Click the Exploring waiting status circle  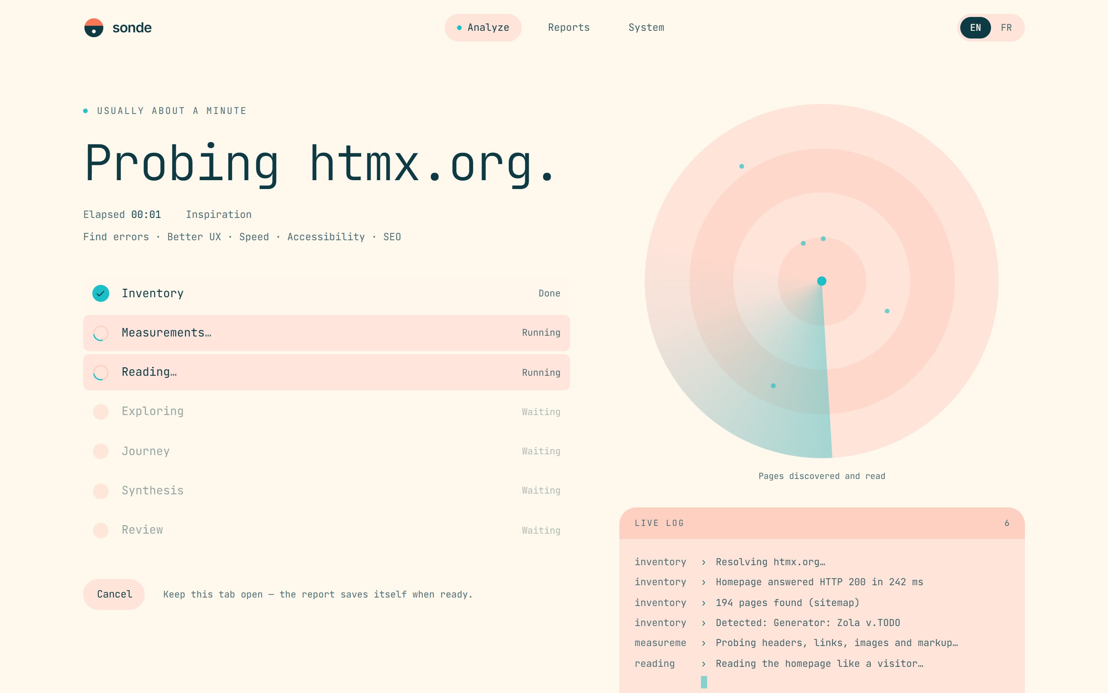(101, 412)
